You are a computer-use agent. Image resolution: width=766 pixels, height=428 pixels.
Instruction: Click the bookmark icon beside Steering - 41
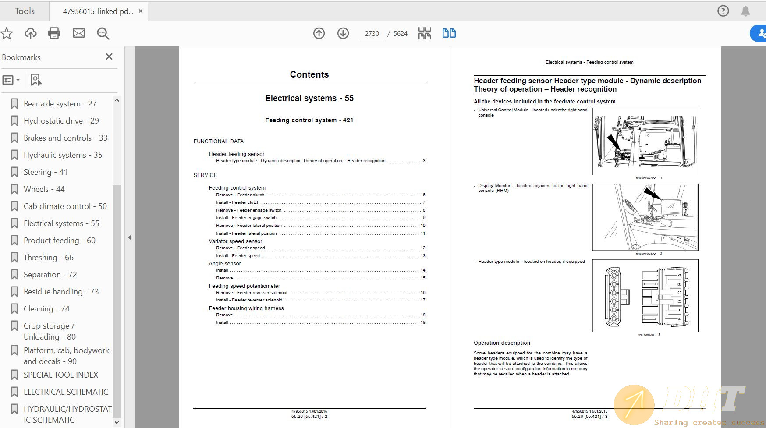pyautogui.click(x=14, y=172)
